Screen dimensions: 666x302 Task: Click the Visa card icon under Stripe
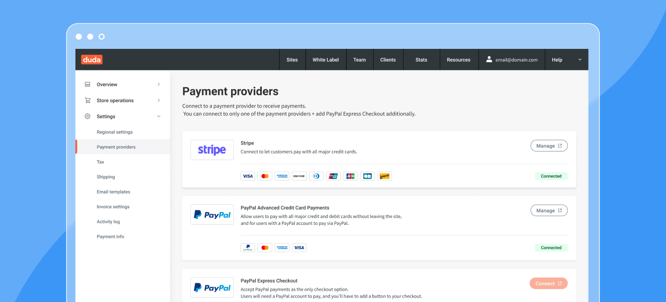(x=248, y=176)
